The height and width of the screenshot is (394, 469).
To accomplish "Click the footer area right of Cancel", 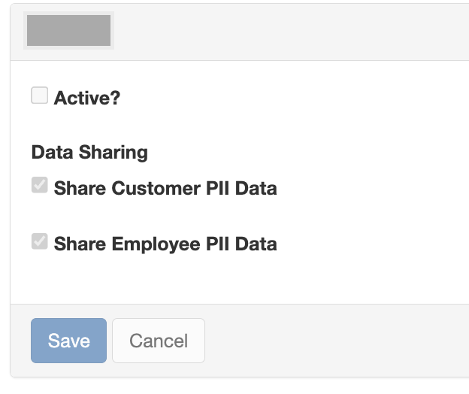I will pyautogui.click(x=335, y=341).
